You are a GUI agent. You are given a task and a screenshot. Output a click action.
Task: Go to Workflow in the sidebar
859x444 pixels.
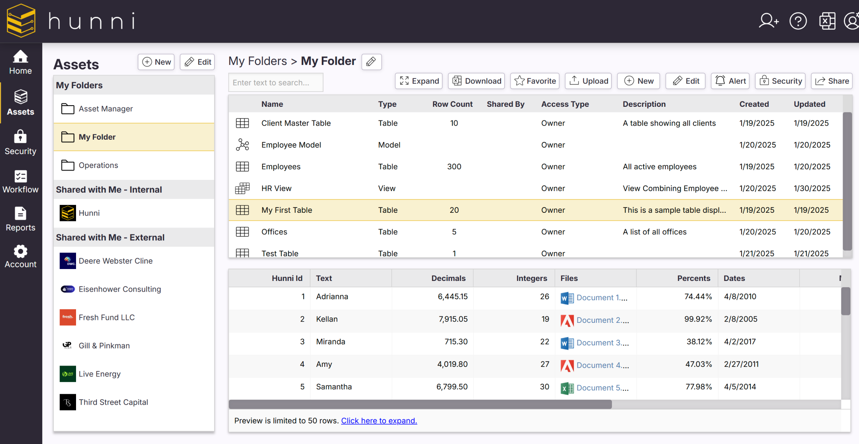[x=21, y=182]
